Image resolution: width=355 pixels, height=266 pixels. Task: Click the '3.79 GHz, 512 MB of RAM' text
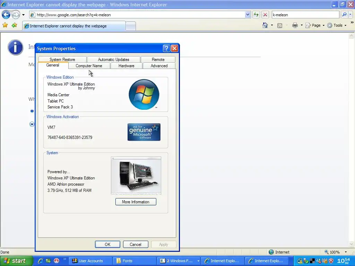[69, 190]
